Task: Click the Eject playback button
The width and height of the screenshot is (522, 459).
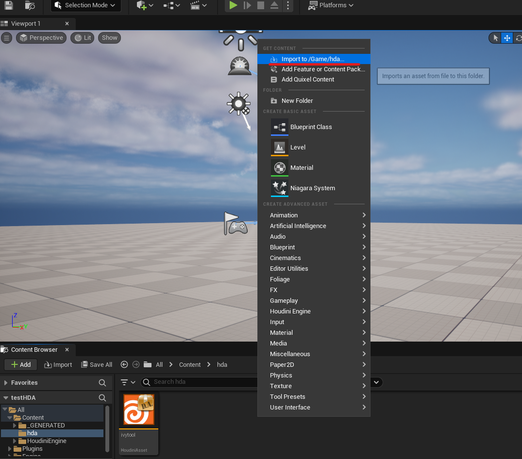Action: (x=274, y=5)
